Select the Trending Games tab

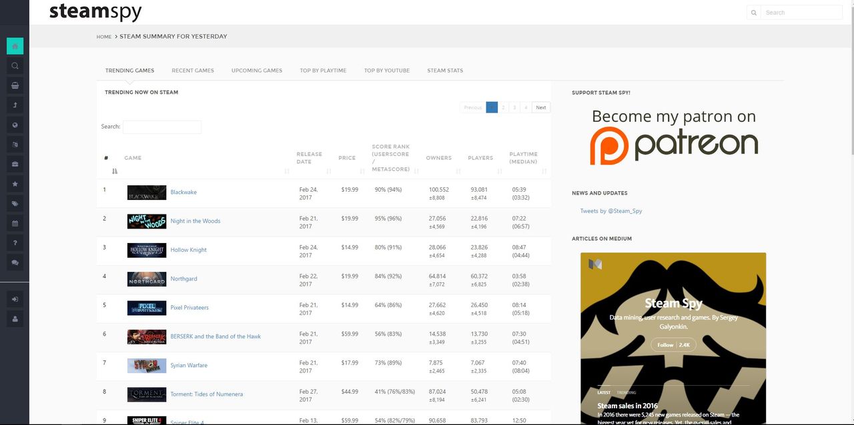point(129,71)
